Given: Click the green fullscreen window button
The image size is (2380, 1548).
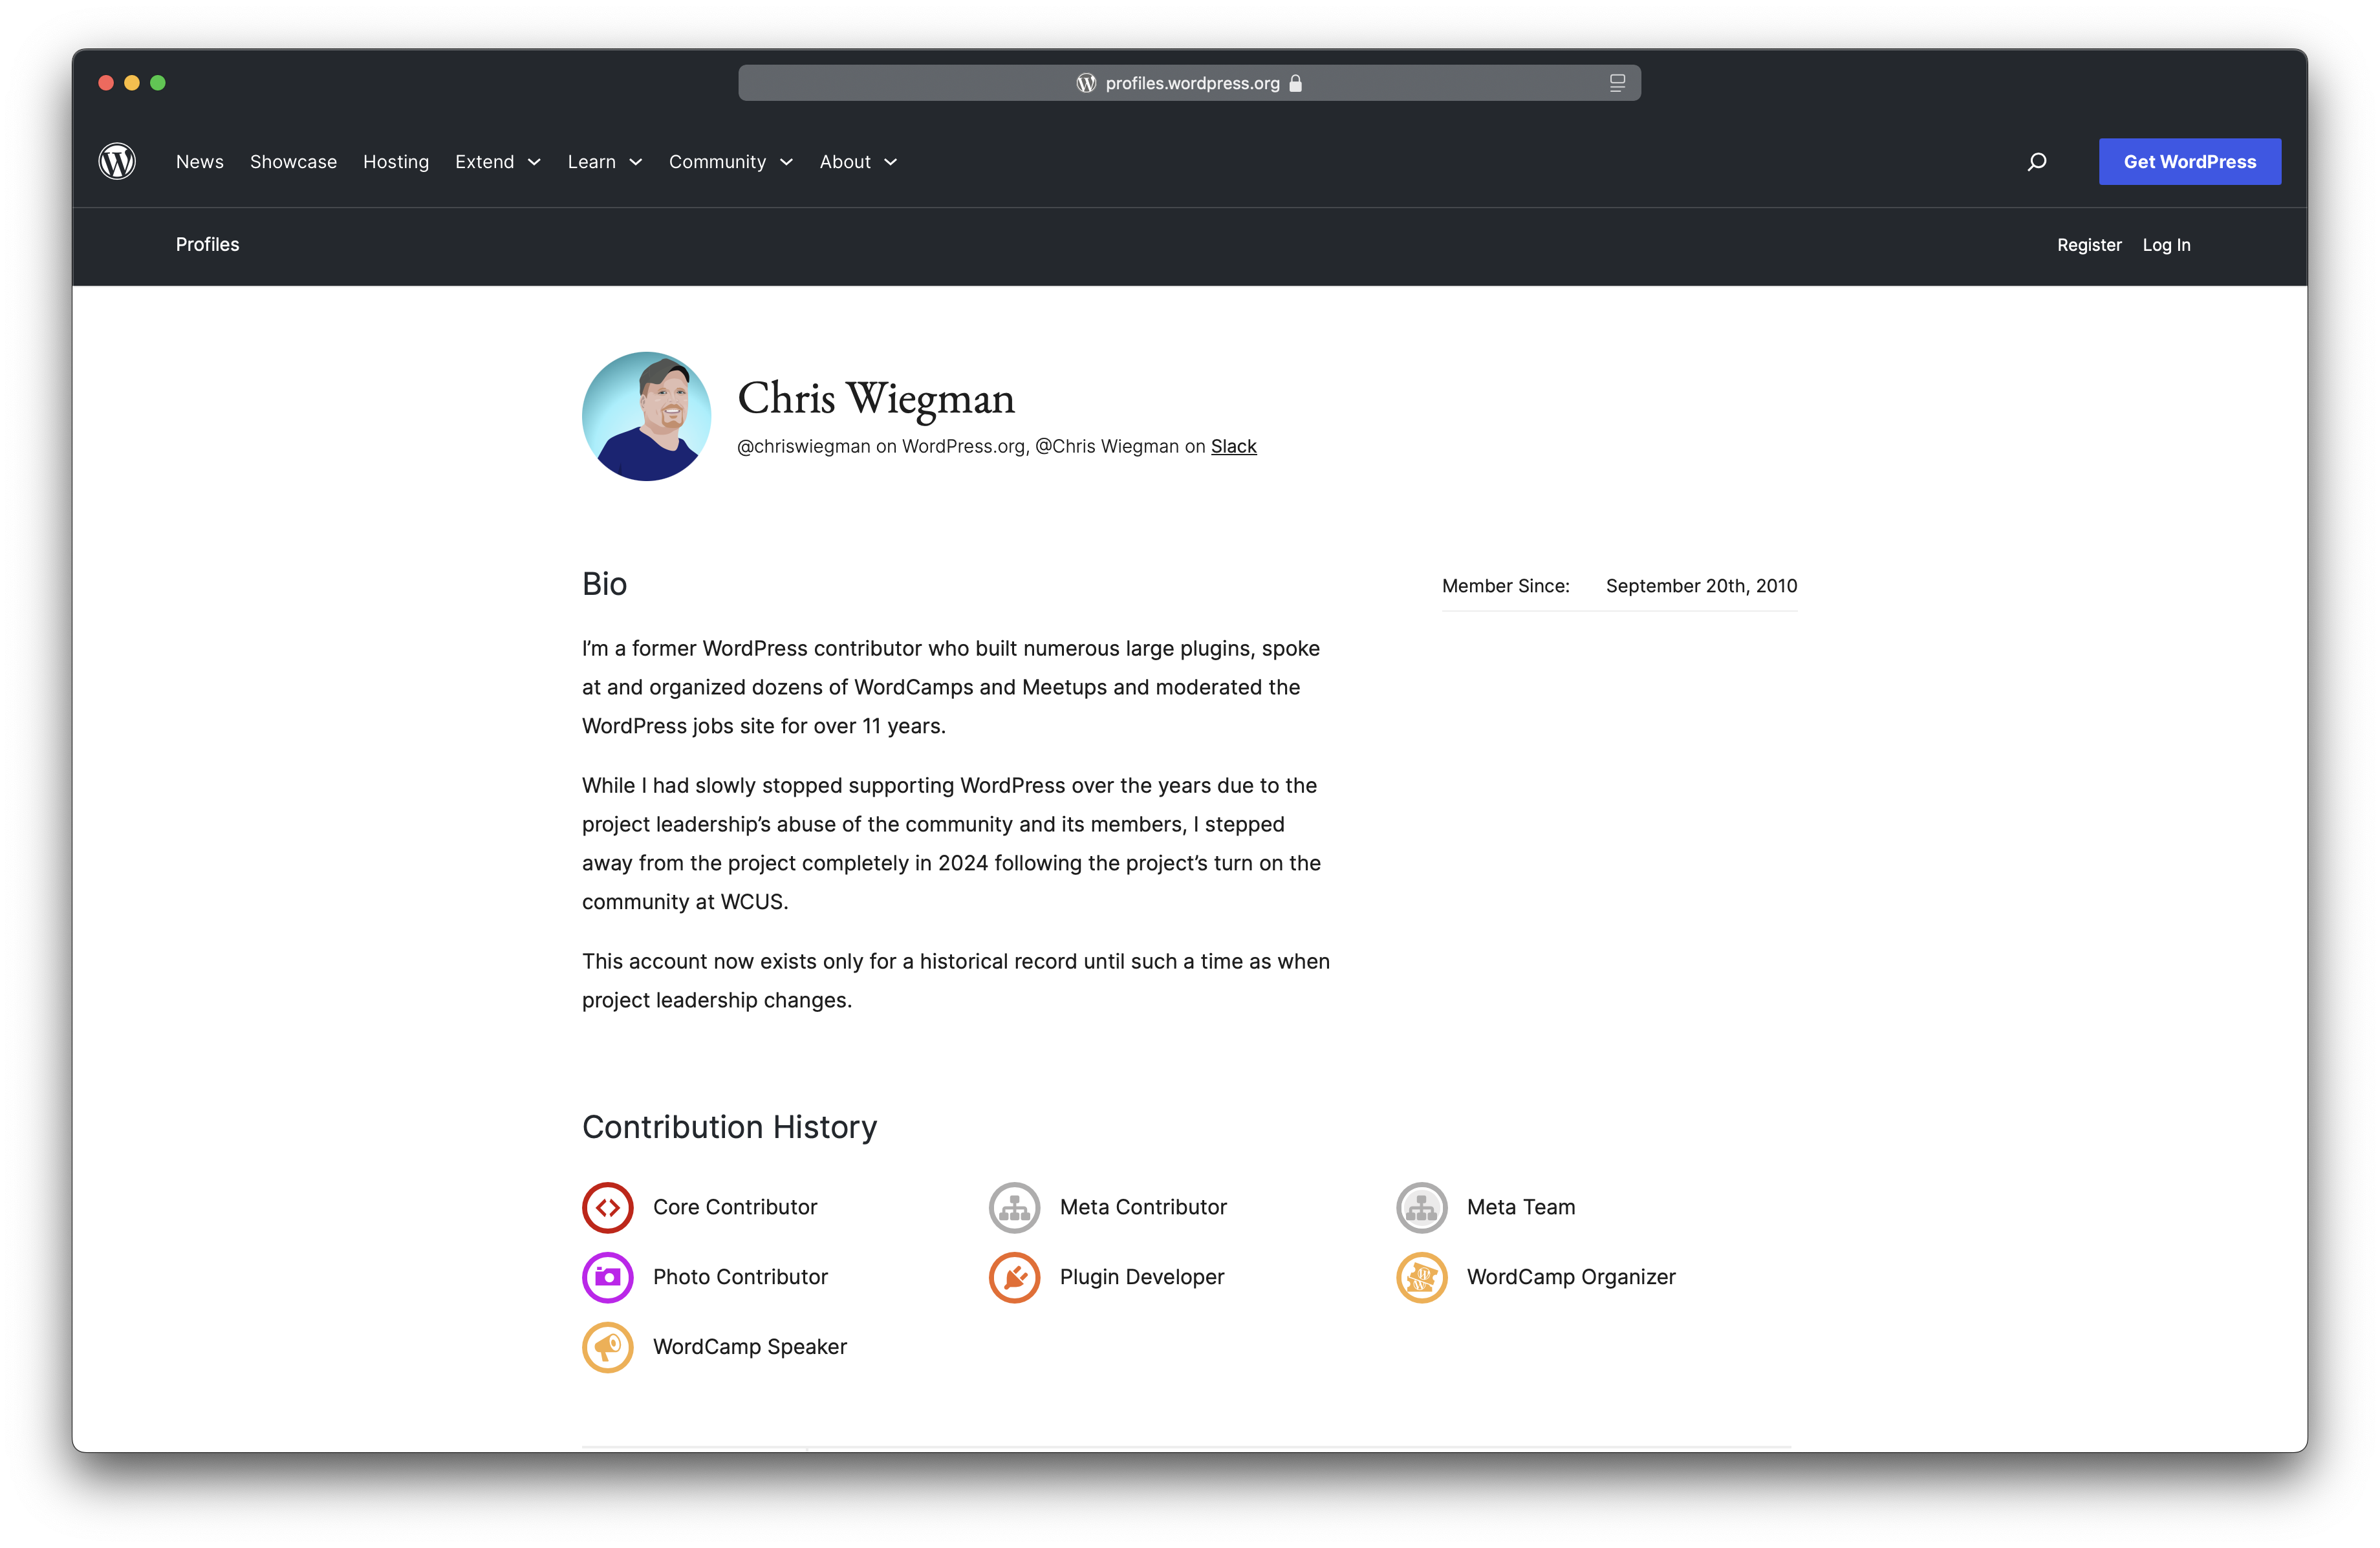Looking at the screenshot, I should pos(158,83).
